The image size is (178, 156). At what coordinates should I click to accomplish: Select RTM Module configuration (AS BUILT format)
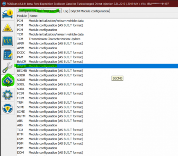pos(97,135)
